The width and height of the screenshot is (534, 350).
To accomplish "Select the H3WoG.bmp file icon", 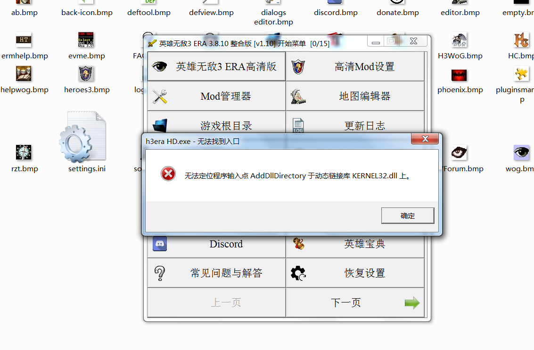I will tap(459, 40).
